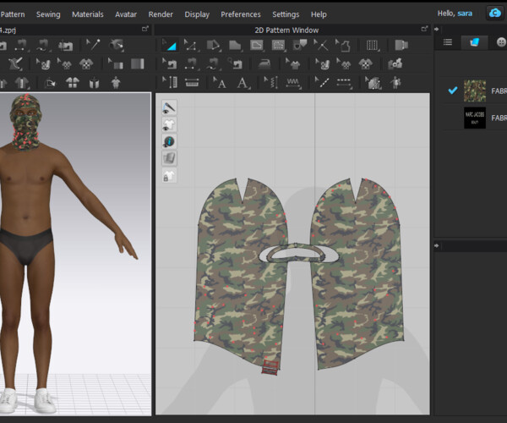Switch to the Fabric tab in Object Browser
Screen dimensions: 507x423
pos(474,42)
